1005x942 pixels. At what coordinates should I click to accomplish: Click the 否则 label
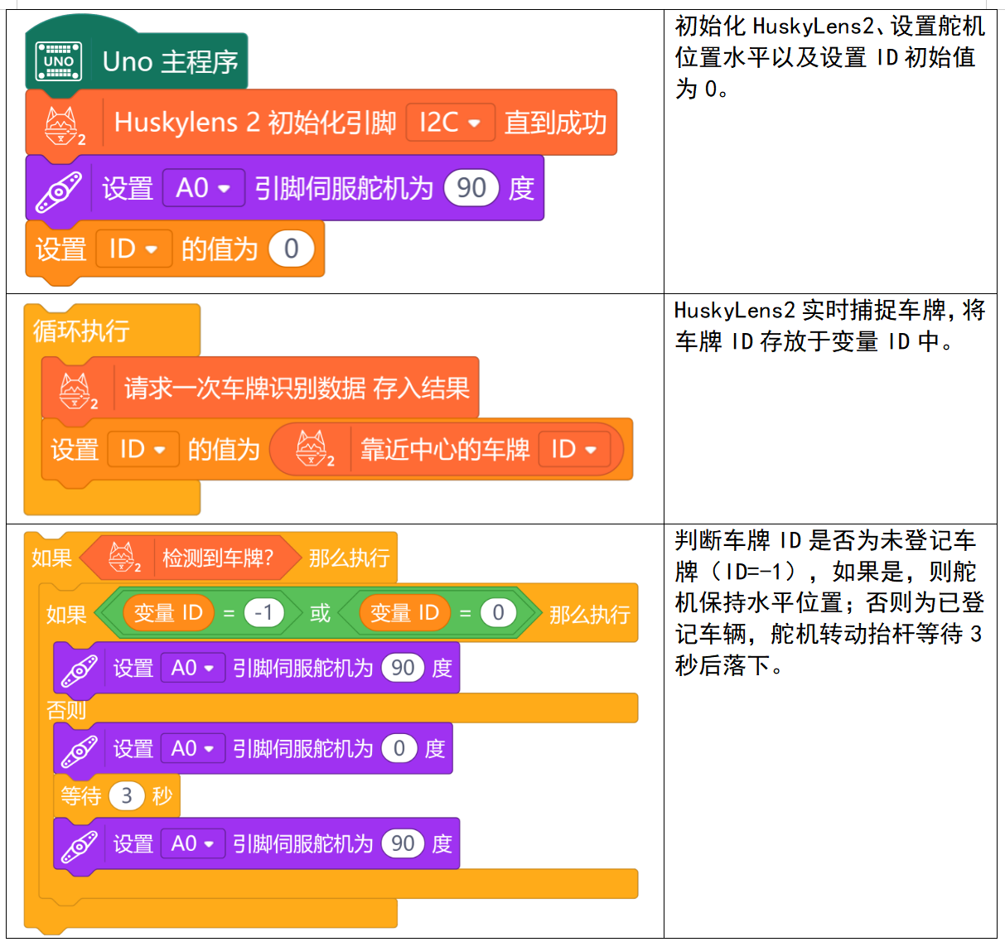pos(66,710)
